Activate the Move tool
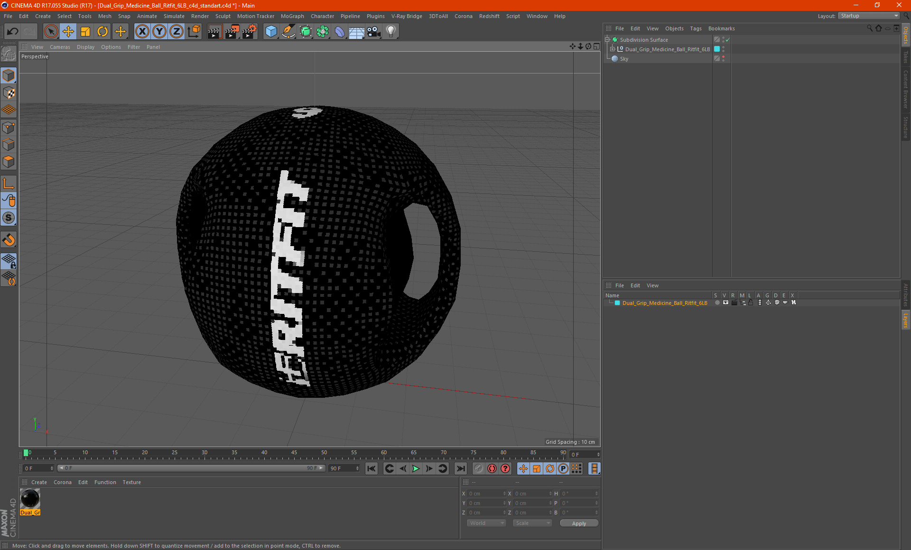Viewport: 911px width, 550px height. 68,32
